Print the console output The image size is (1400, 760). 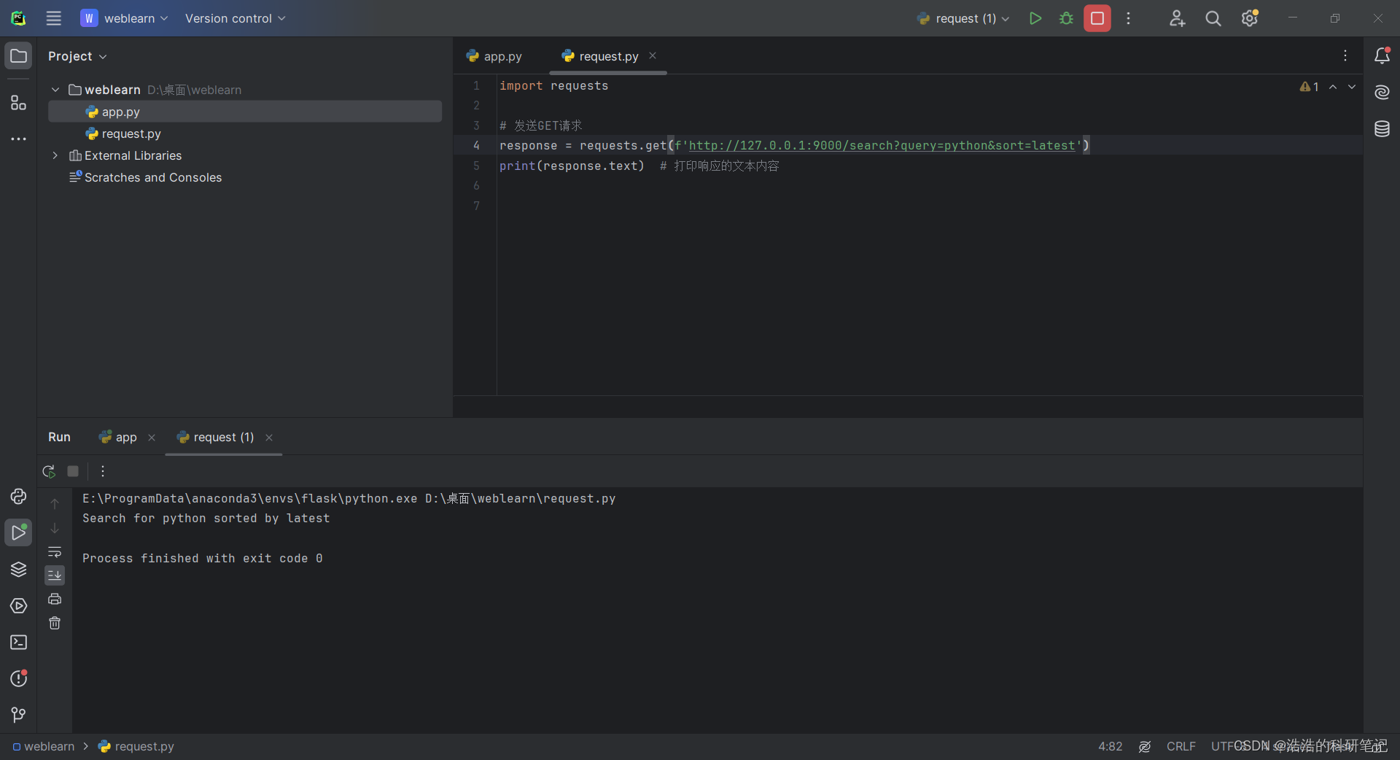55,600
